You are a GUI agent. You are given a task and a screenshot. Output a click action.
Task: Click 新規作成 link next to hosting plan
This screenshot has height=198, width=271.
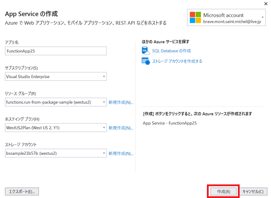(121, 128)
